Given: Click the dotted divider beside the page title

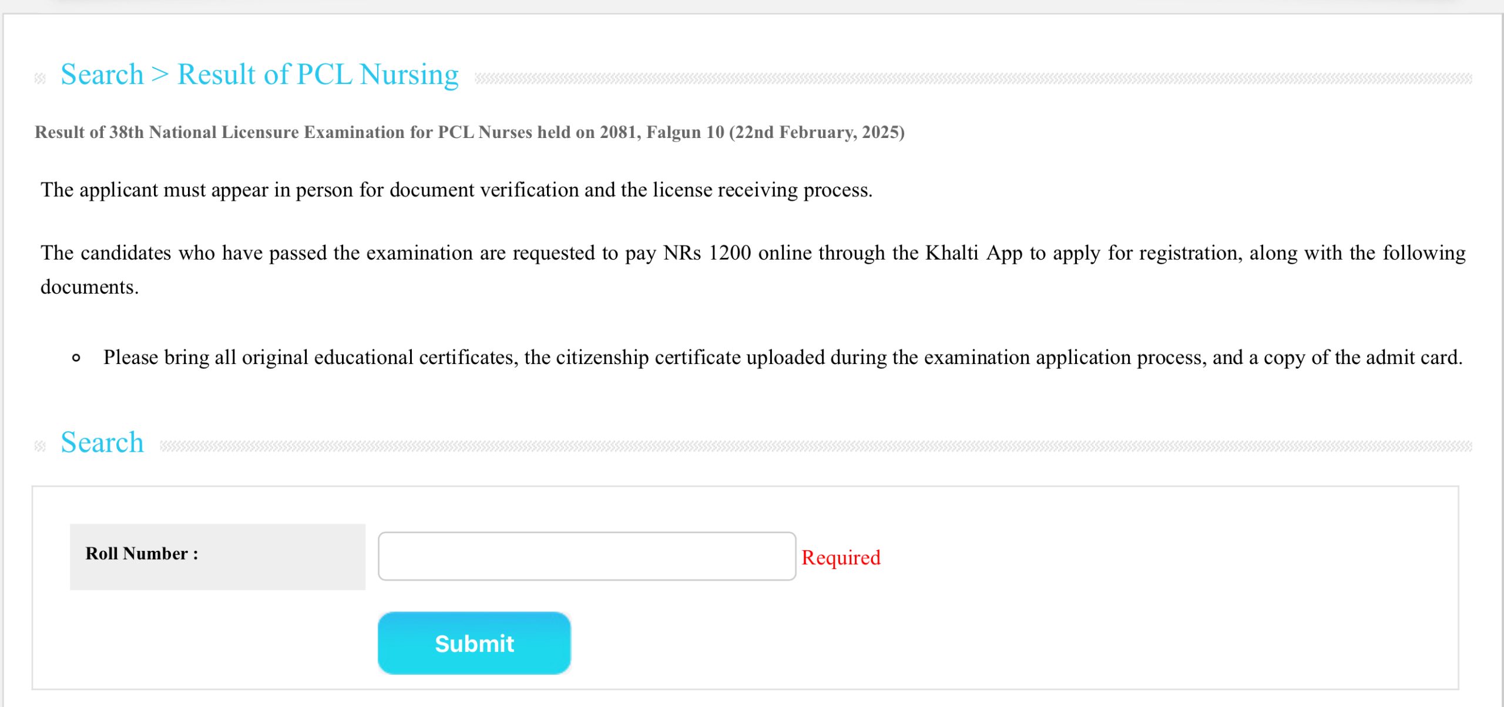Looking at the screenshot, I should click(x=973, y=78).
